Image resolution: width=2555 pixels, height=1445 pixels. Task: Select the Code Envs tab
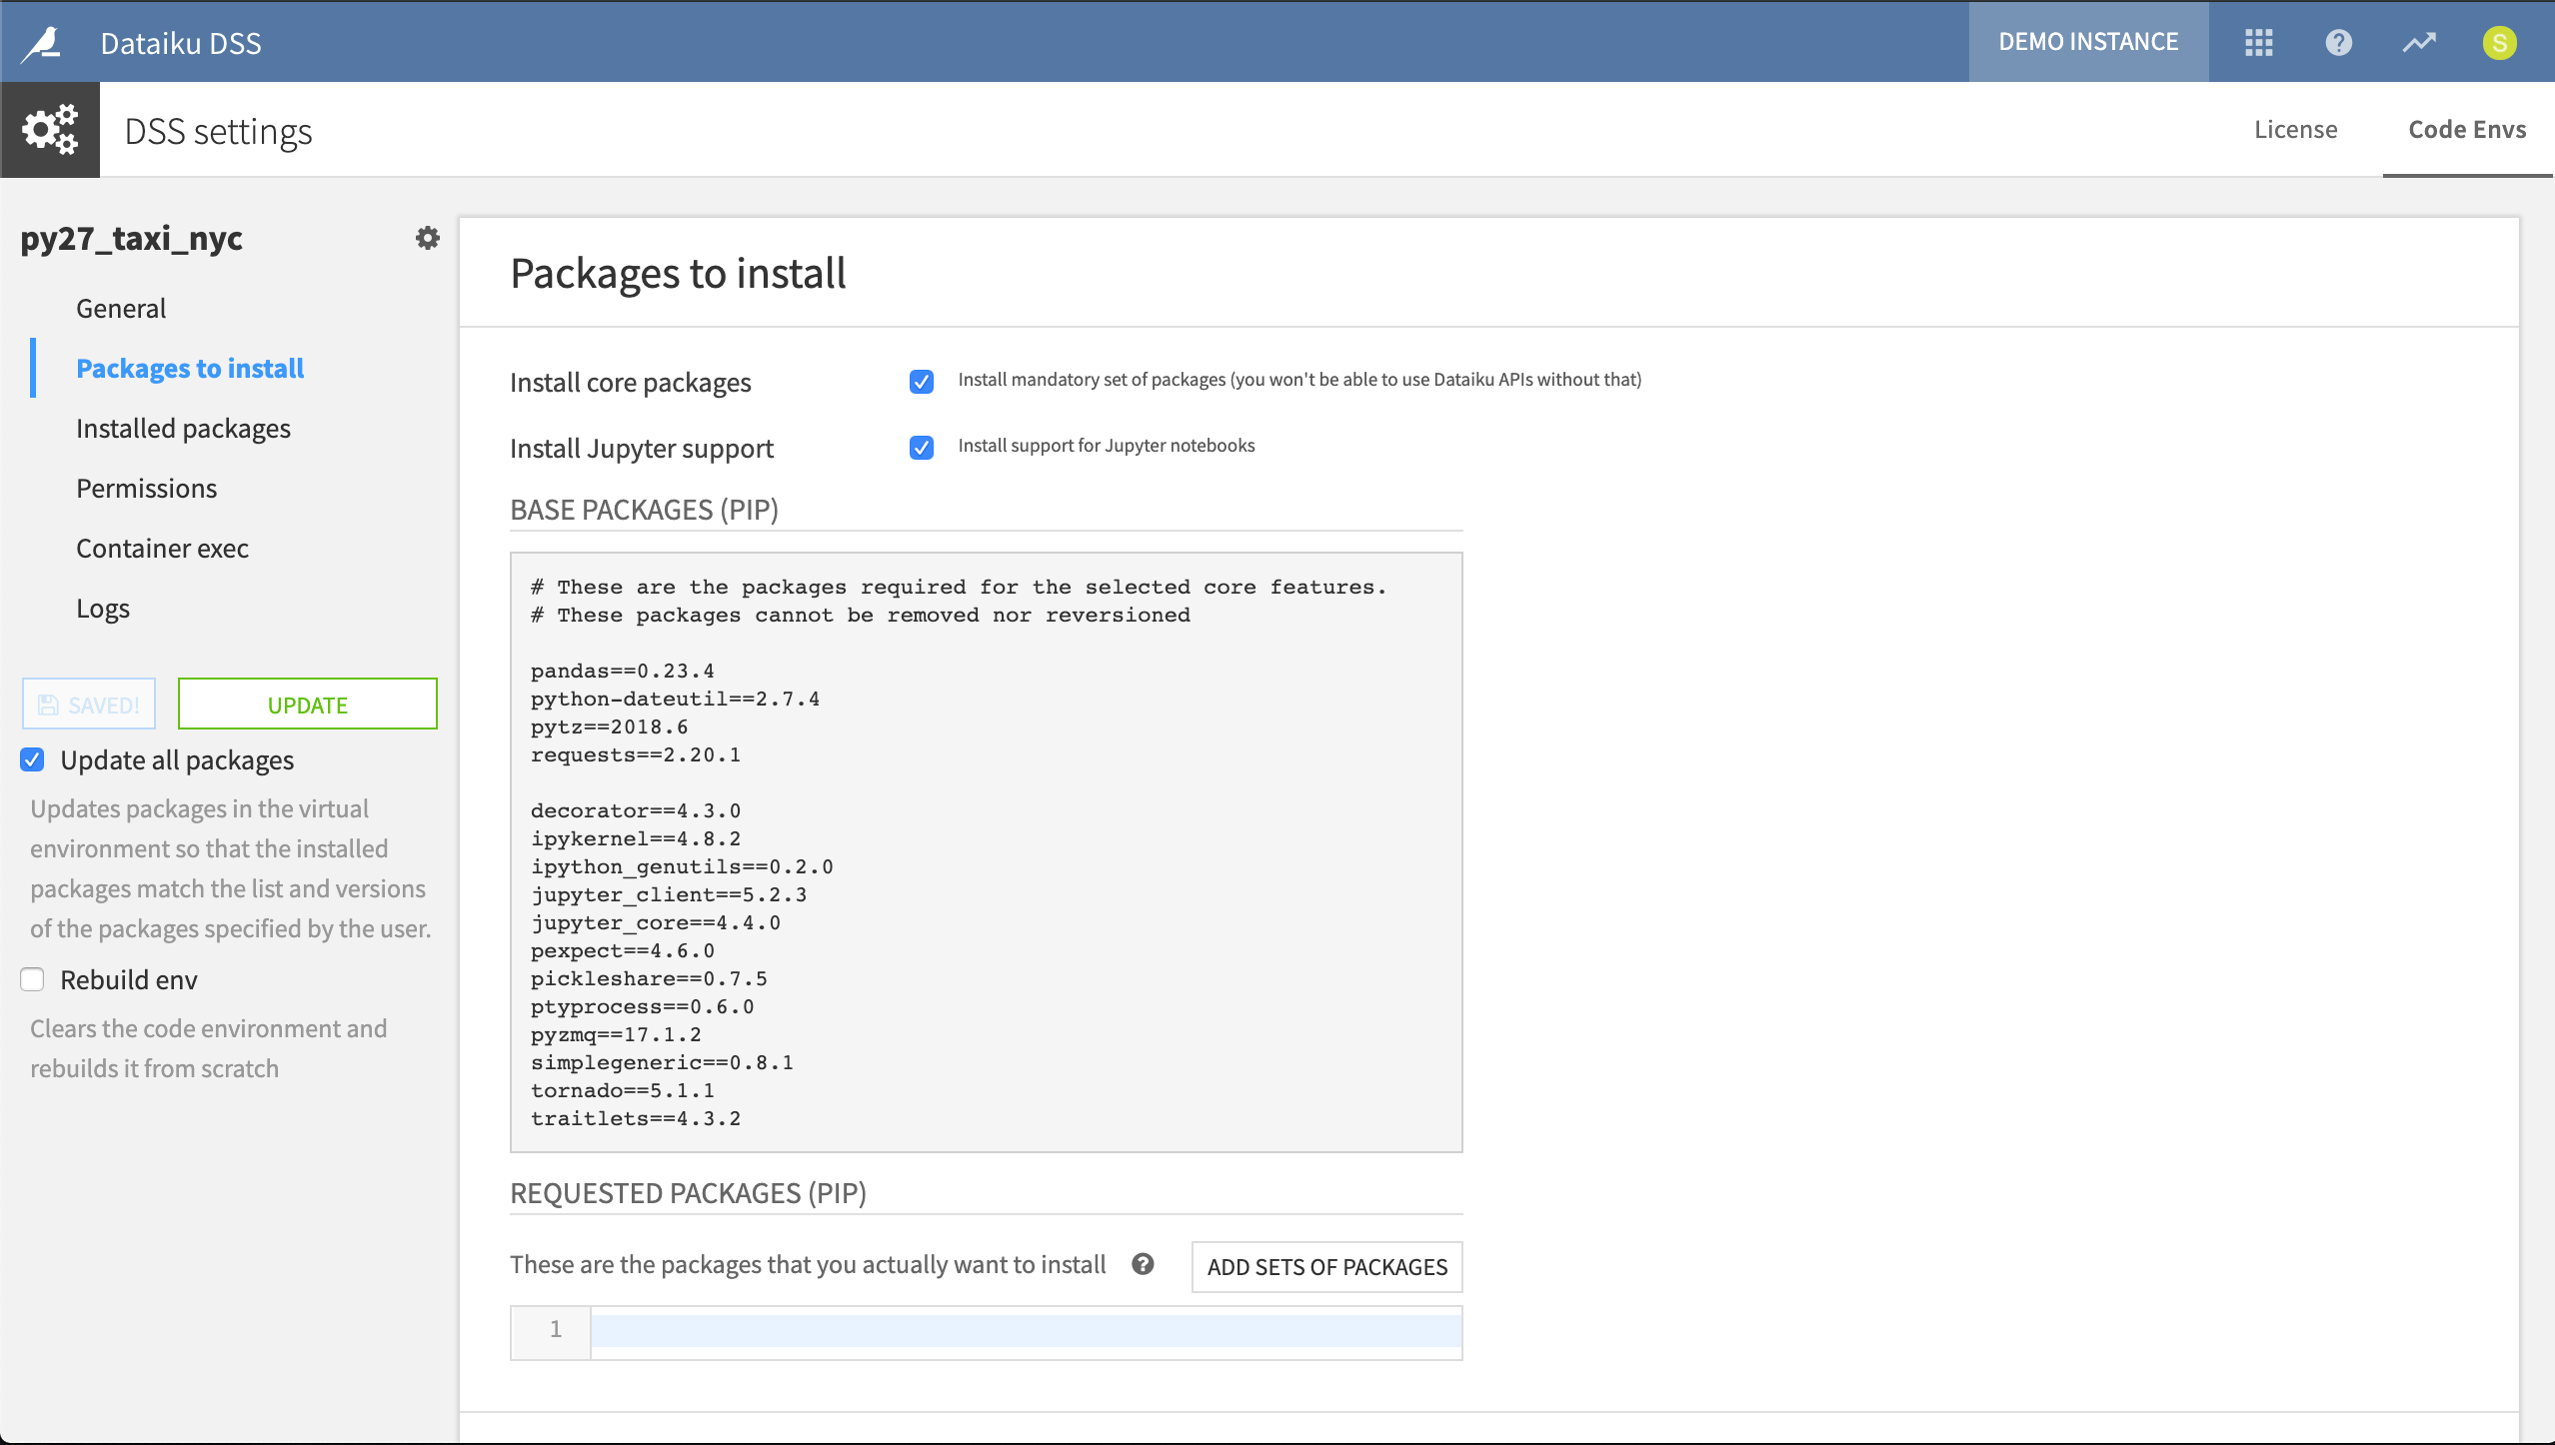click(x=2467, y=130)
